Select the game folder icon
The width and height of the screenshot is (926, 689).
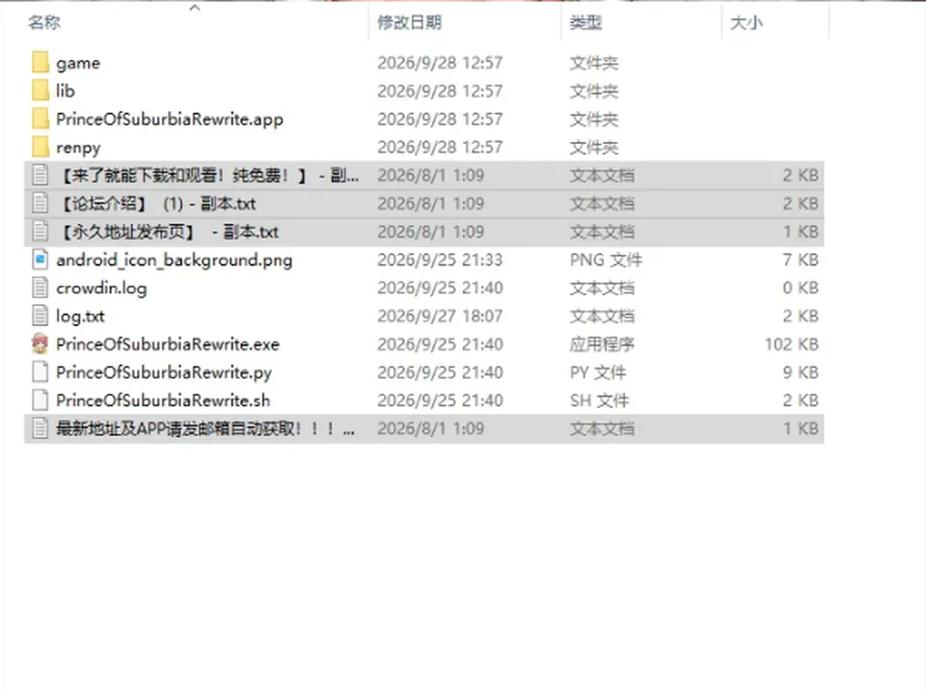point(41,62)
